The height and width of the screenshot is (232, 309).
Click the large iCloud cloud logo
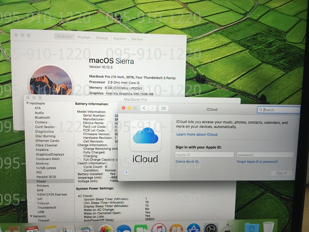pos(145,136)
